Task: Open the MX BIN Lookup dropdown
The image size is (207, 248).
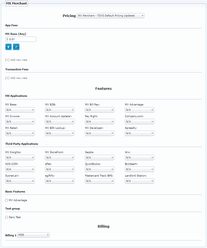Action: [x=60, y=133]
